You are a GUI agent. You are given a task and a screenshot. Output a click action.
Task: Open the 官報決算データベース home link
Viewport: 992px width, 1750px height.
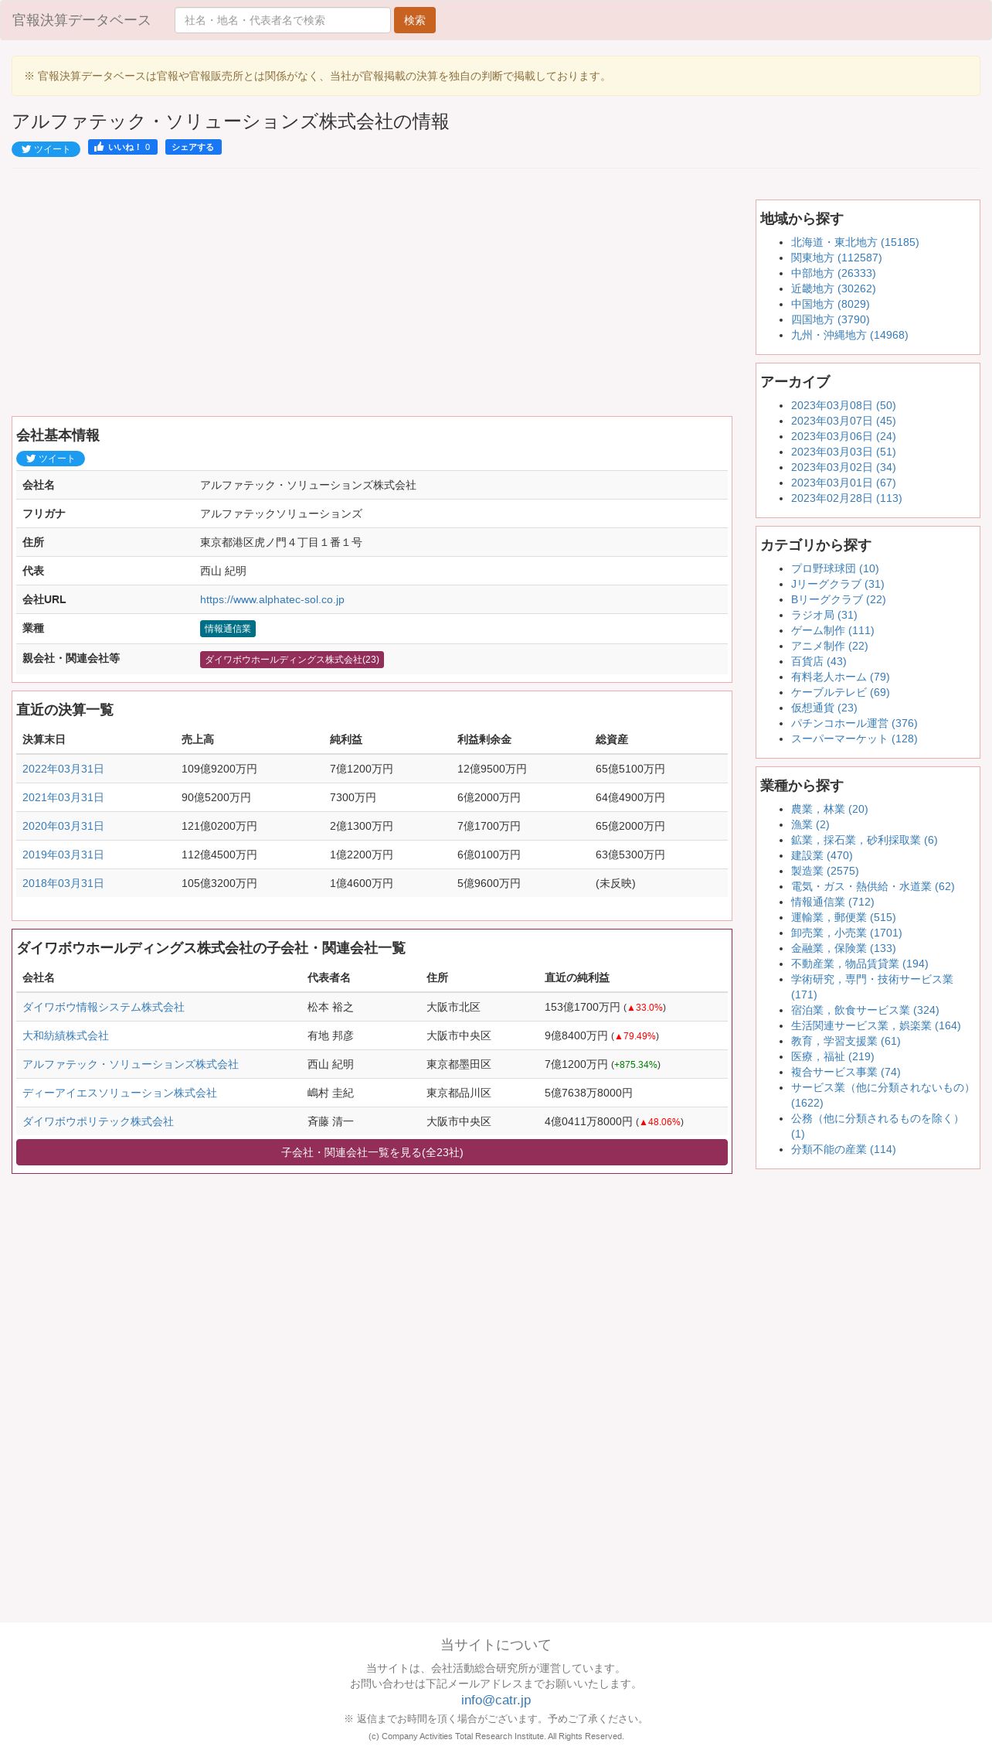coord(81,20)
